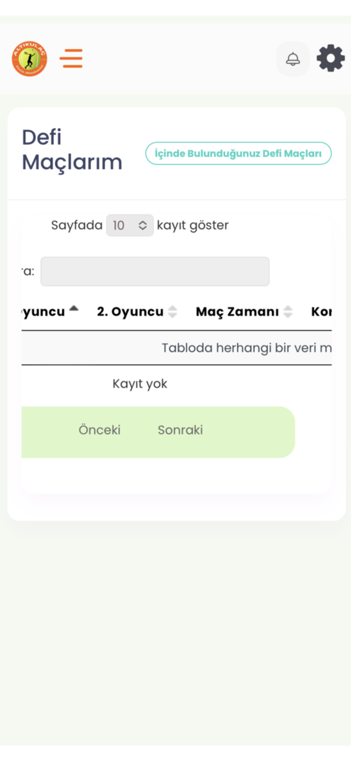Click the sort chevrons beside 2. Oyuncu
The height and width of the screenshot is (761, 351).
click(x=173, y=312)
